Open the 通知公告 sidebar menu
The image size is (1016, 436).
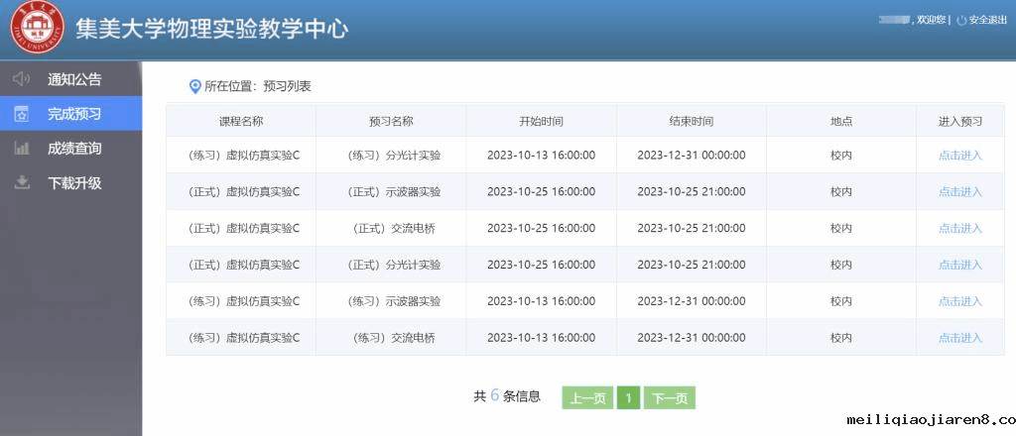coord(74,79)
